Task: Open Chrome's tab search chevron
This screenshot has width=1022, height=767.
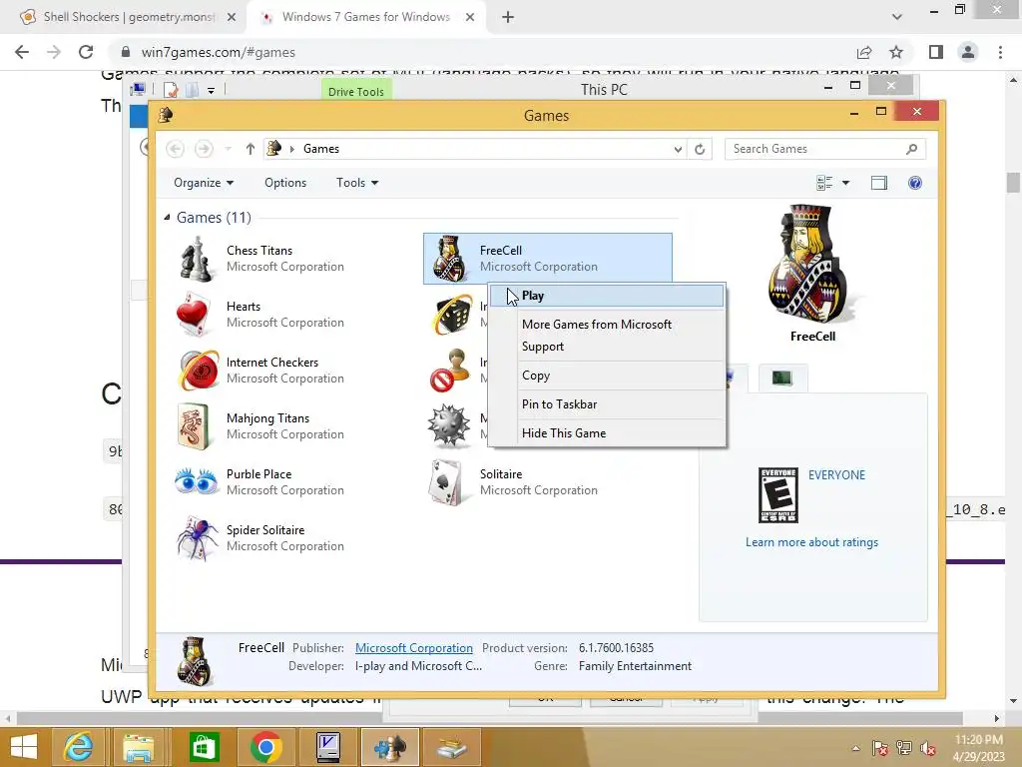Action: [897, 17]
